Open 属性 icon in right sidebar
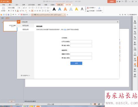The image size is (138, 107). tap(135, 43)
